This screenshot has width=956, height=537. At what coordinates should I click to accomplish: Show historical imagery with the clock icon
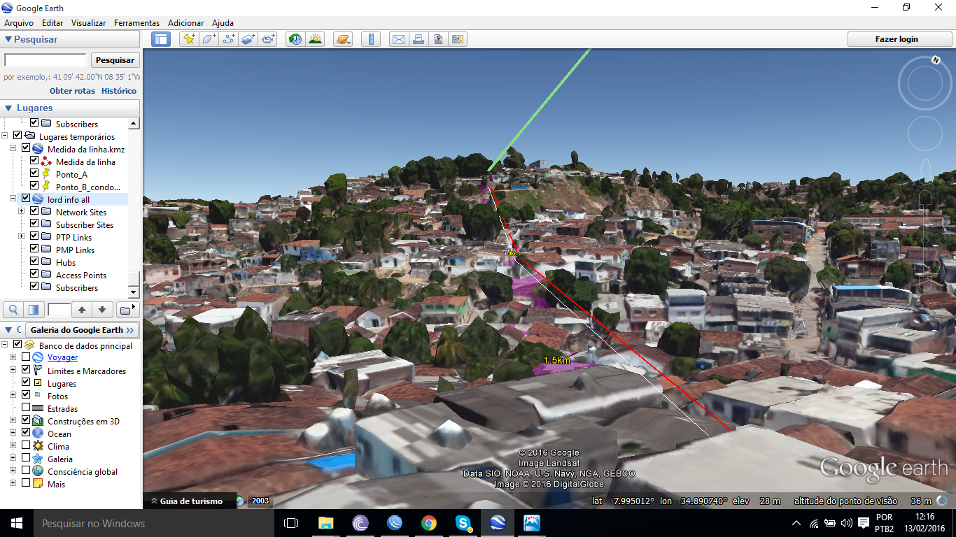(x=295, y=39)
